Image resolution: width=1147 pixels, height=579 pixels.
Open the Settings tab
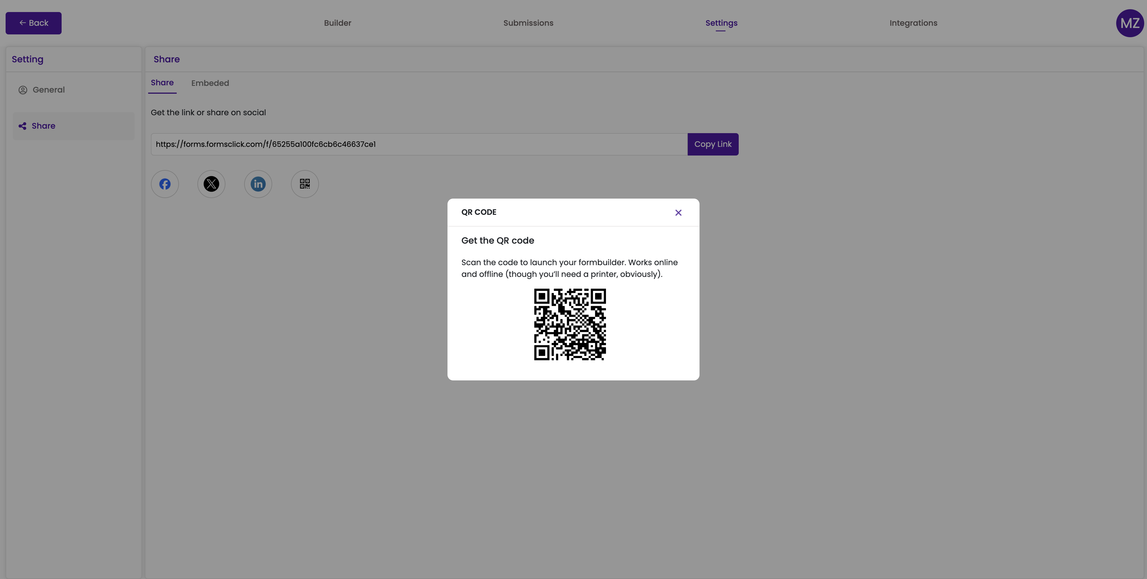click(721, 23)
